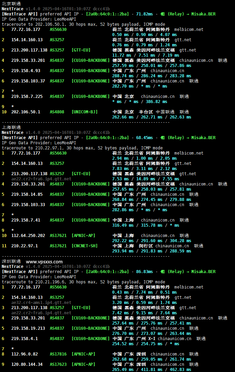Click the 闵行区 district label

[x=146, y=246]
